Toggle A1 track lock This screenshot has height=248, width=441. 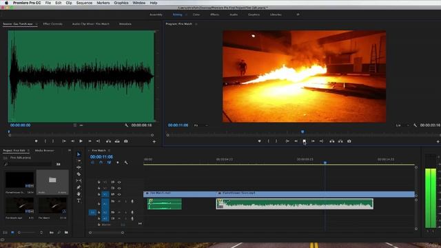(x=99, y=204)
